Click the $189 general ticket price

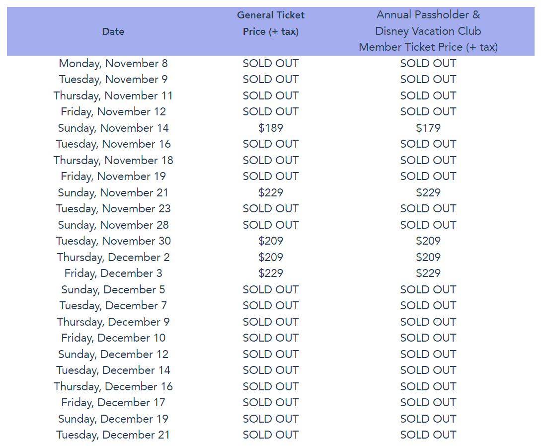coord(271,128)
